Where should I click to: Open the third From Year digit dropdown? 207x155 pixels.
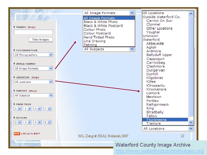click(x=37, y=109)
